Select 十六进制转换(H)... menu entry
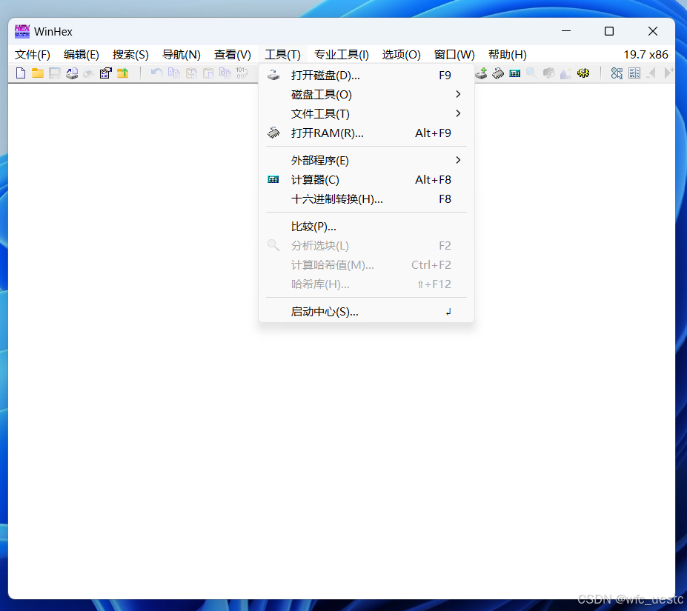687x611 pixels. pyautogui.click(x=366, y=199)
